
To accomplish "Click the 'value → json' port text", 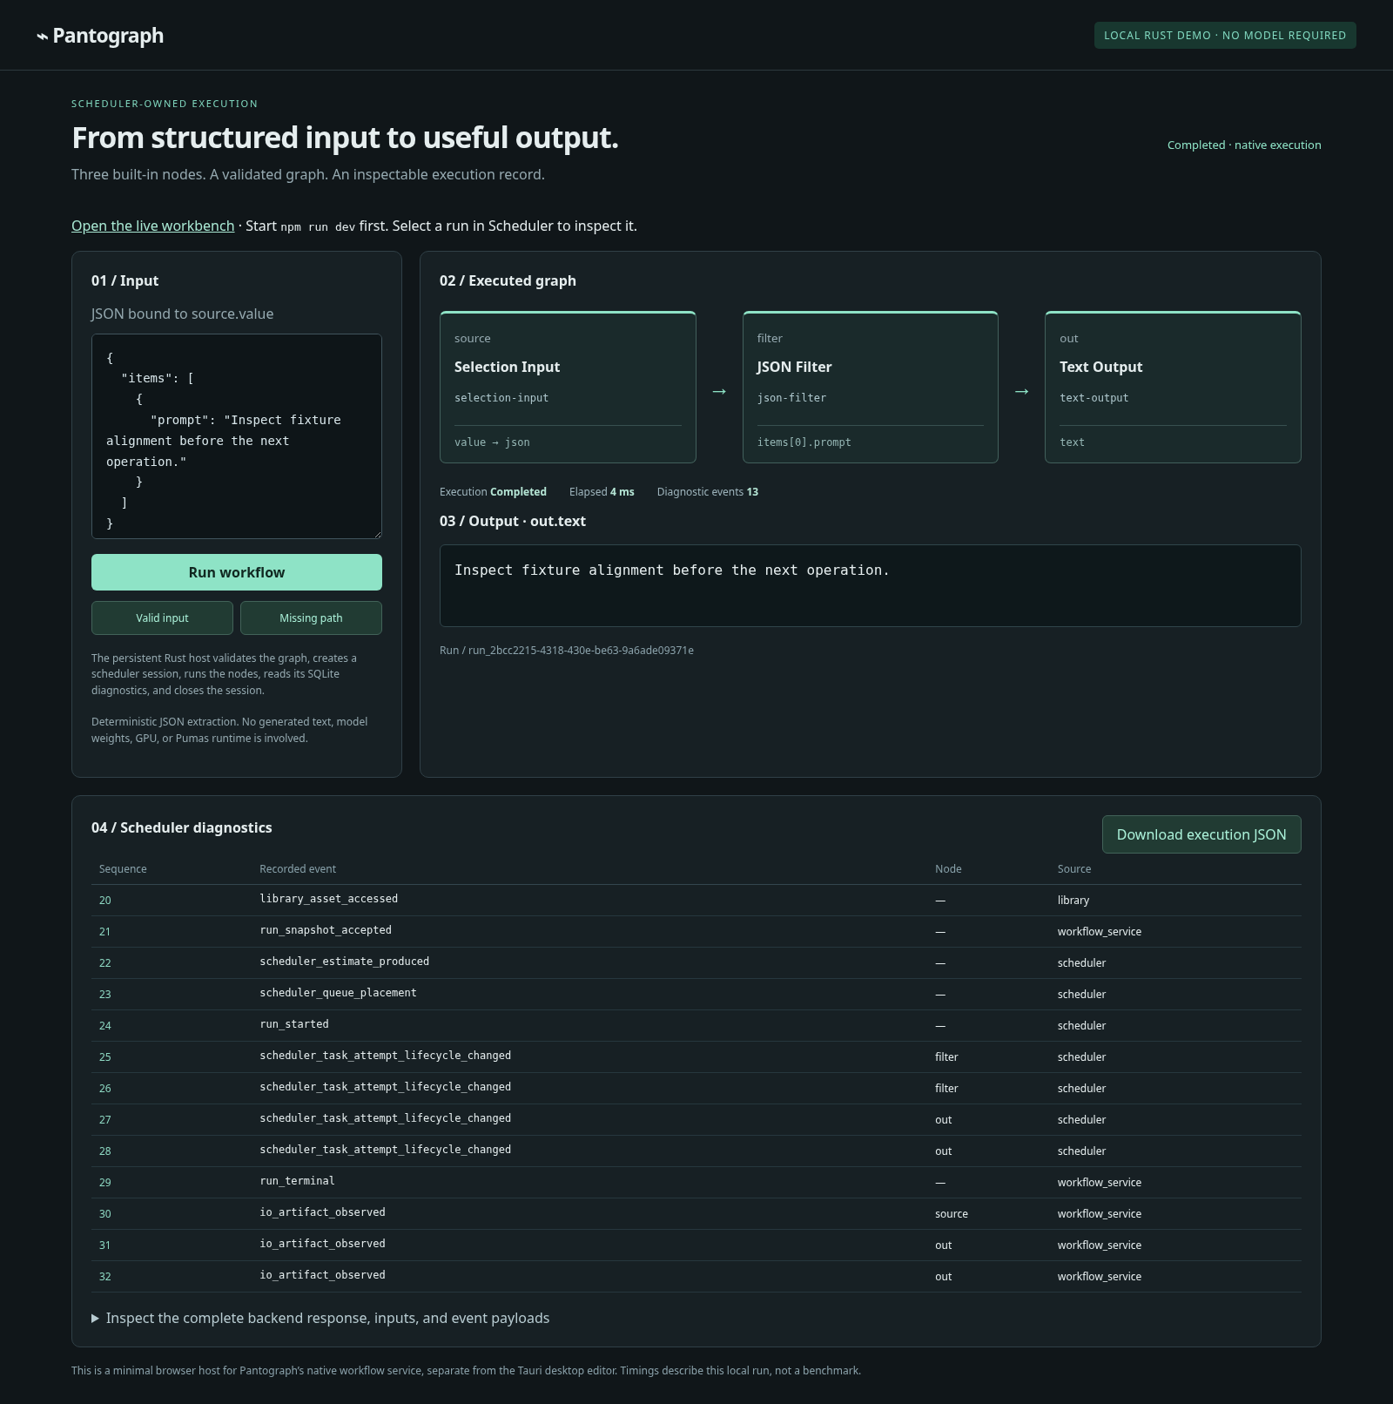I will click(x=492, y=442).
